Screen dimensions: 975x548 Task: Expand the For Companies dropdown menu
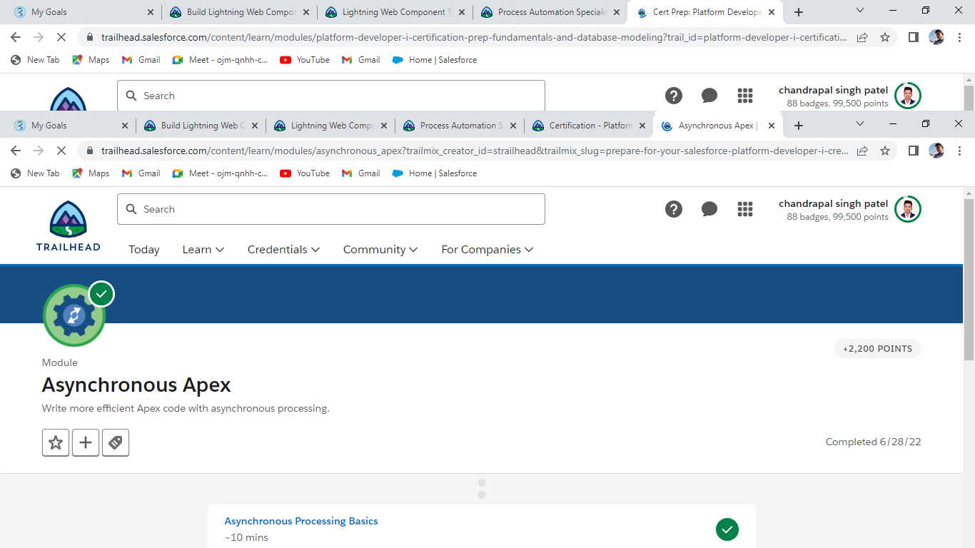487,249
